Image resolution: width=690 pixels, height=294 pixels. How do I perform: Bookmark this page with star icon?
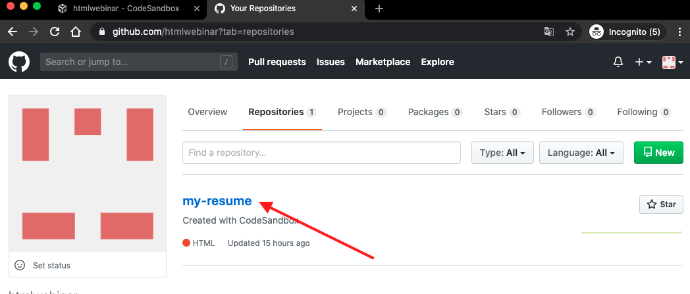570,32
